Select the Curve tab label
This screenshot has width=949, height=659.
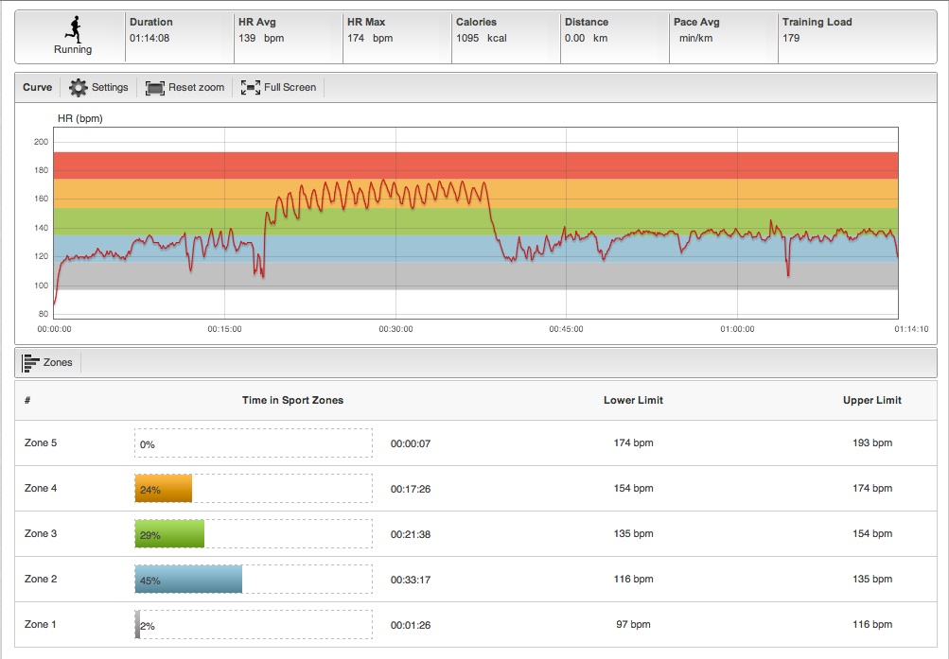38,88
